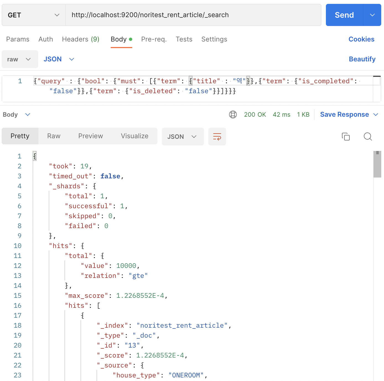Click the 42 ms response time
384x381 pixels.
click(282, 114)
